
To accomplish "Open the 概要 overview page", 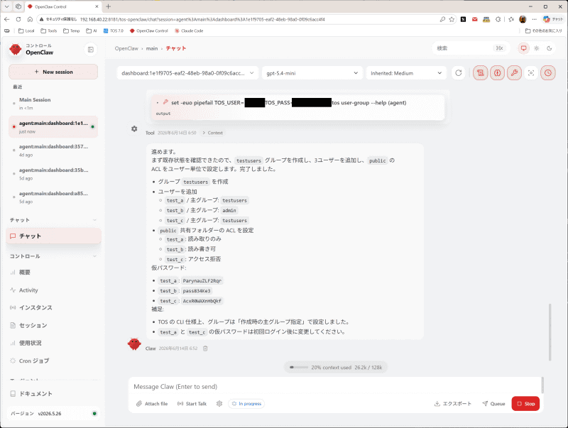I will tap(53, 273).
